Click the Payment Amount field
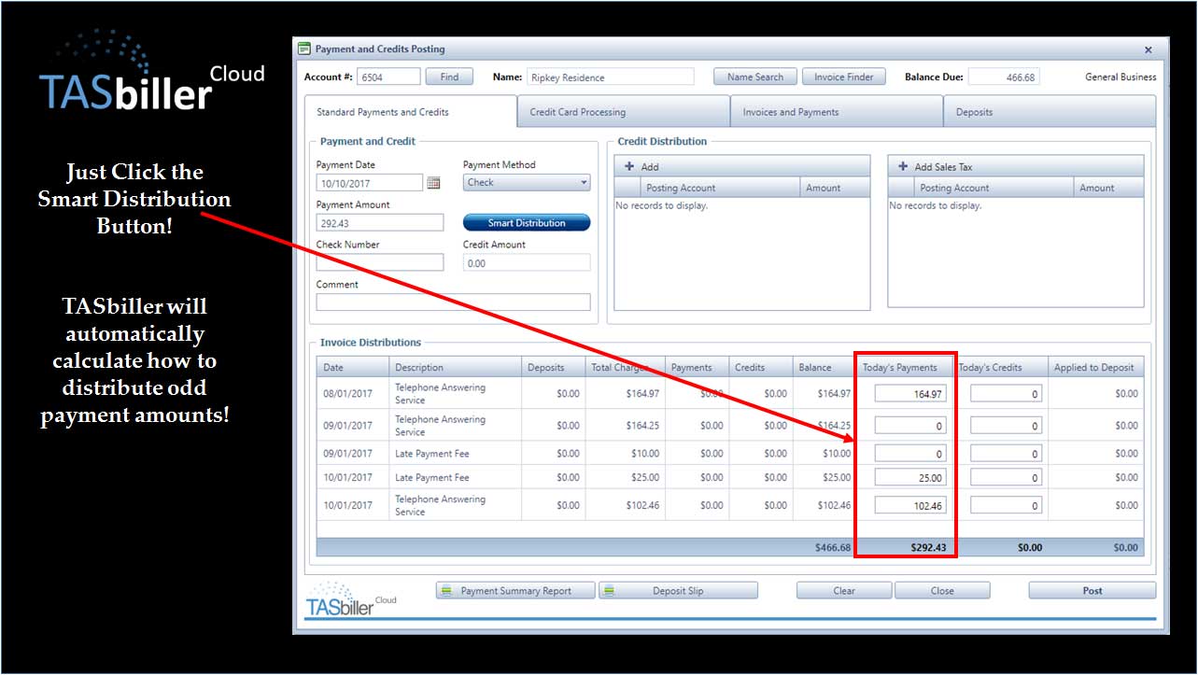The height and width of the screenshot is (675, 1198). (x=380, y=222)
